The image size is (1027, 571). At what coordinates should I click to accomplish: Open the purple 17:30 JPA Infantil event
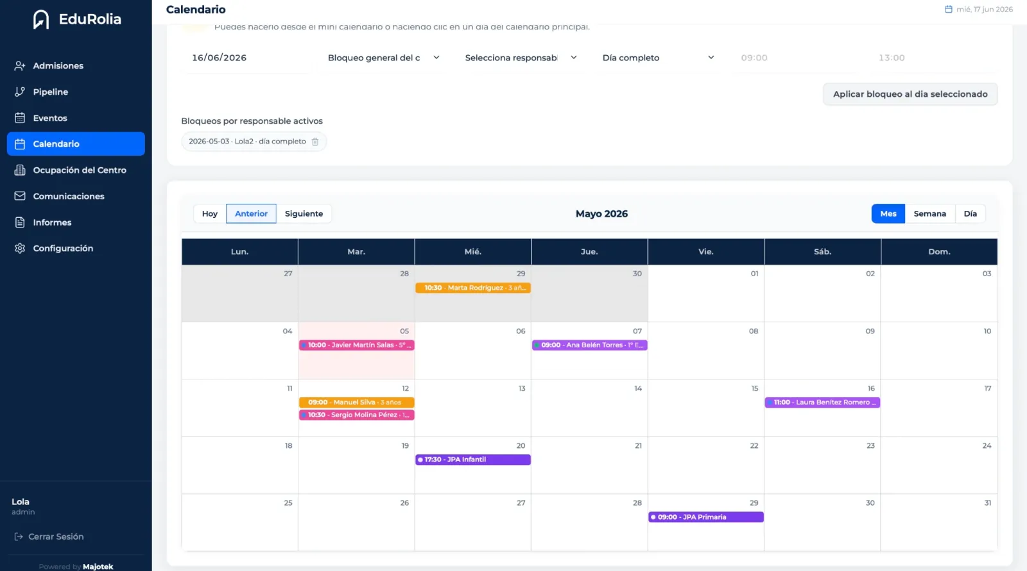tap(473, 459)
